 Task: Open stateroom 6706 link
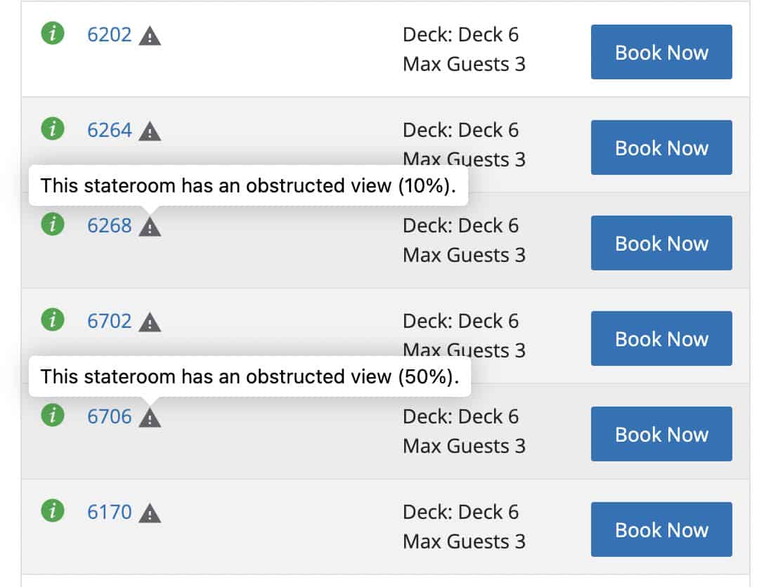[x=109, y=416]
